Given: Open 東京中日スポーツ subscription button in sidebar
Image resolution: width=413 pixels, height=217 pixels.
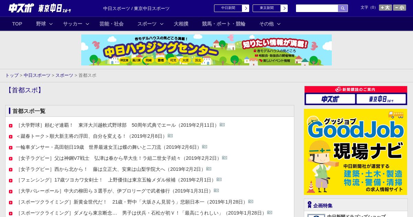Looking at the screenshot, I should click(381, 99).
